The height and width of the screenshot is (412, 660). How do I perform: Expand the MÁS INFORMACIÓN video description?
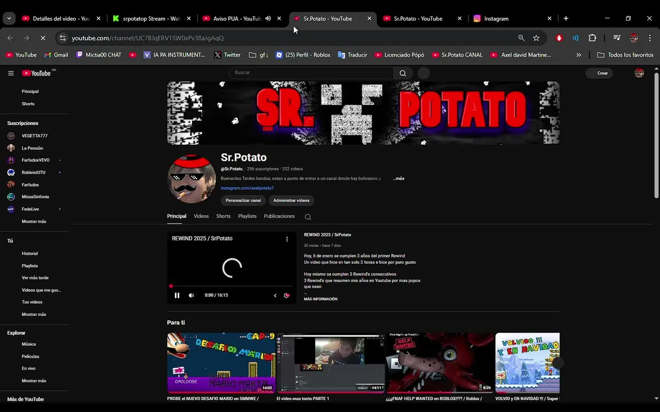[321, 299]
